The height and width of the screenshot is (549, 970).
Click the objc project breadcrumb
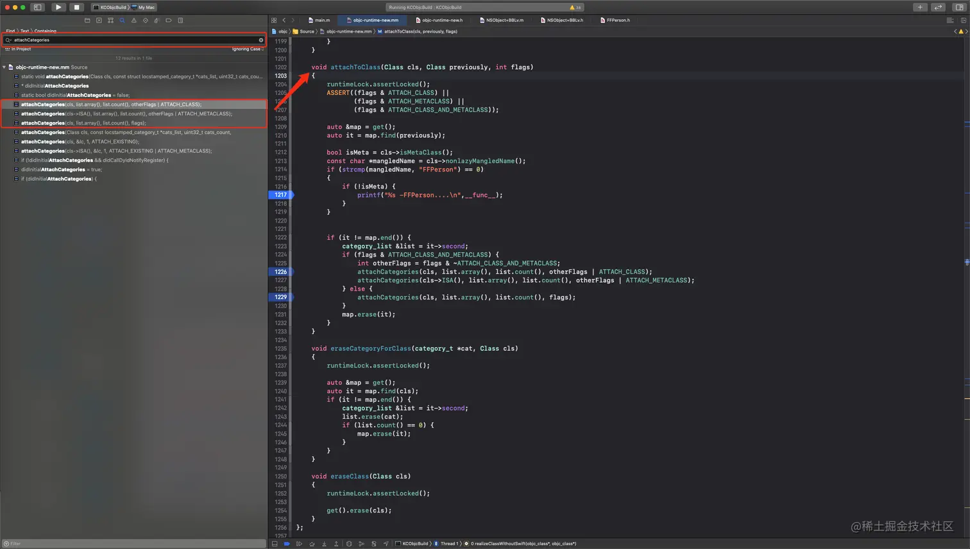coord(280,31)
